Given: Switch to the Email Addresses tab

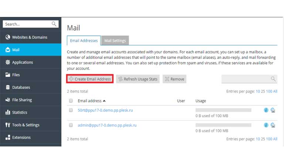Looking at the screenshot, I should [84, 41].
